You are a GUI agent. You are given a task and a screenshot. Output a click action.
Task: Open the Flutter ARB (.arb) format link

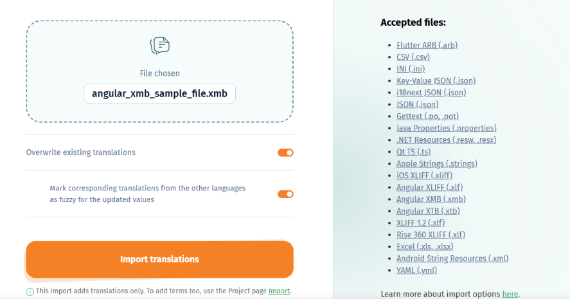(x=427, y=45)
